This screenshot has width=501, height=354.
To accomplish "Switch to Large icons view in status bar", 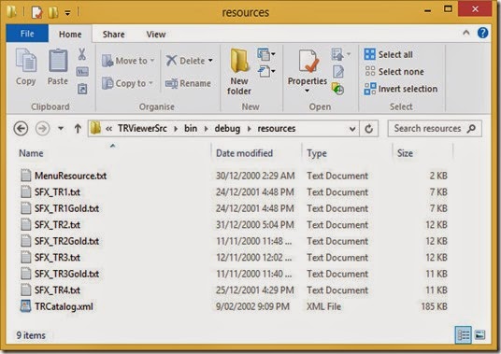I will [x=480, y=334].
